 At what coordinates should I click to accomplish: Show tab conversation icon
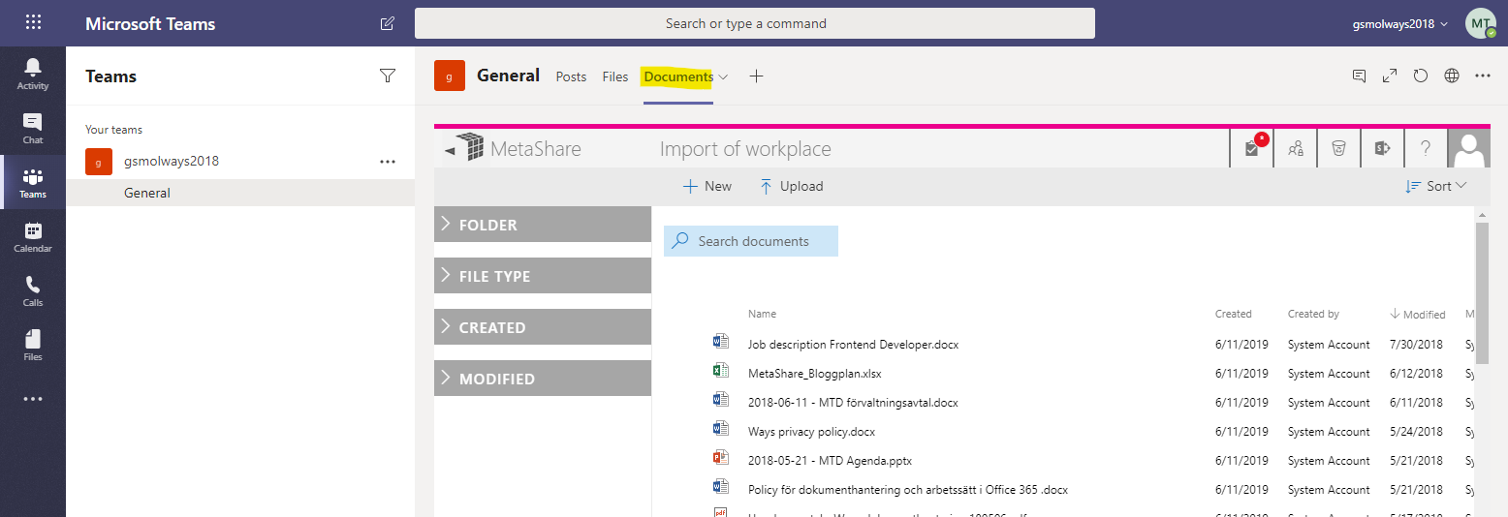(x=1359, y=76)
